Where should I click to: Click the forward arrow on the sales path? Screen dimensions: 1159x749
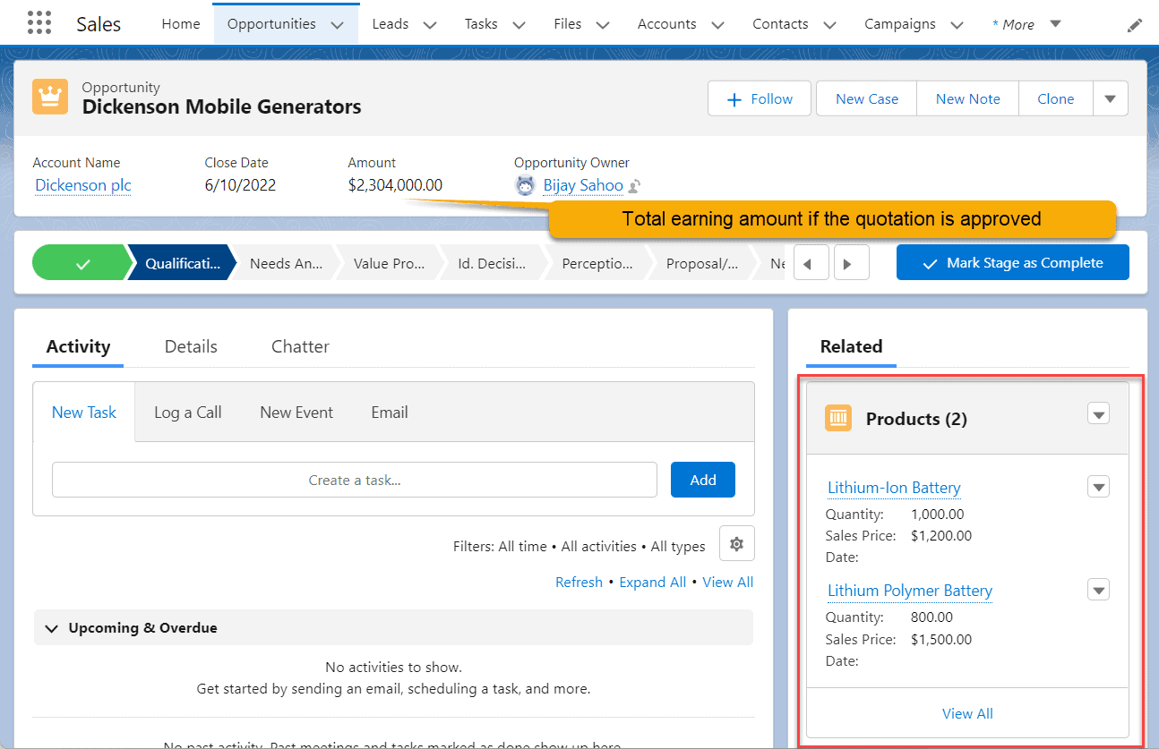pos(850,262)
